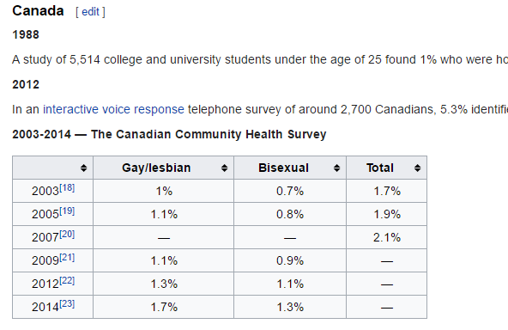This screenshot has height=330, width=508.
Task: Click the Gay/lesbian column header
Action: click(163, 168)
